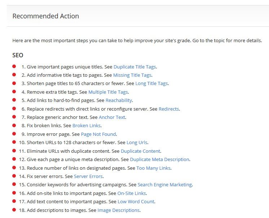View the Duplicate Content topic
Image resolution: width=269 pixels, height=218 pixels.
click(141, 151)
